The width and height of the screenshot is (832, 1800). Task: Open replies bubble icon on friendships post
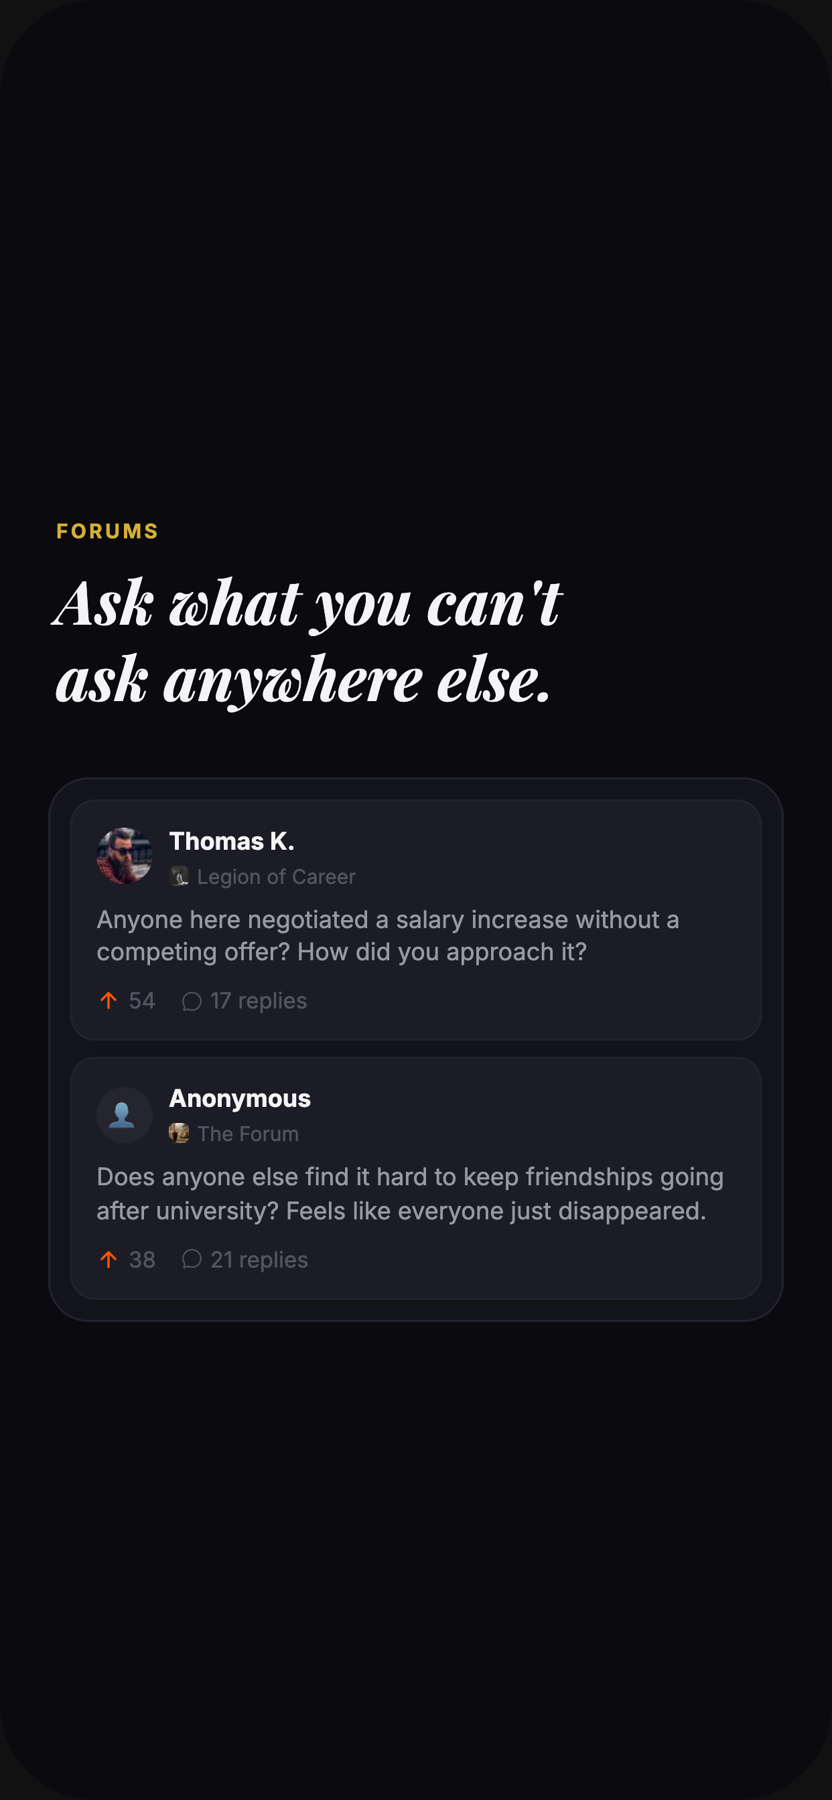click(192, 1259)
